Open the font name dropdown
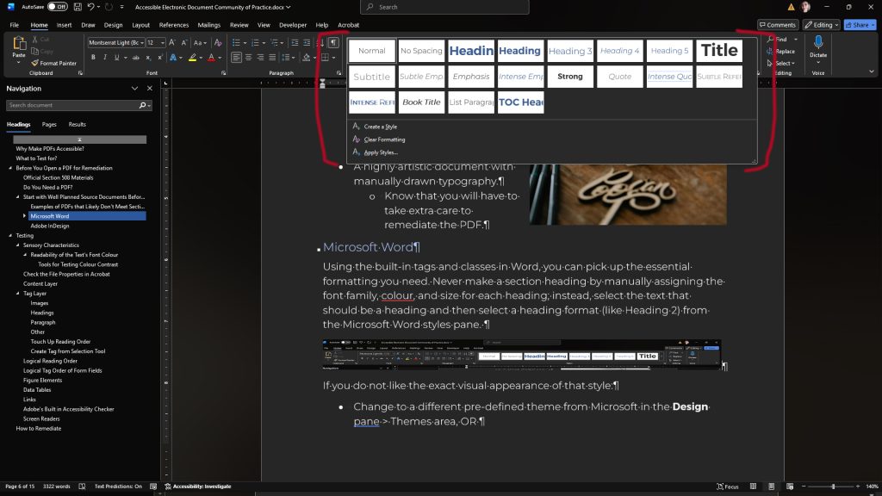882x496 pixels. pyautogui.click(x=142, y=43)
